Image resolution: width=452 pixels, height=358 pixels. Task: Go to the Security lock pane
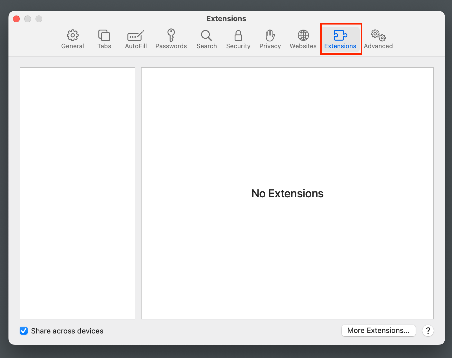(x=238, y=39)
